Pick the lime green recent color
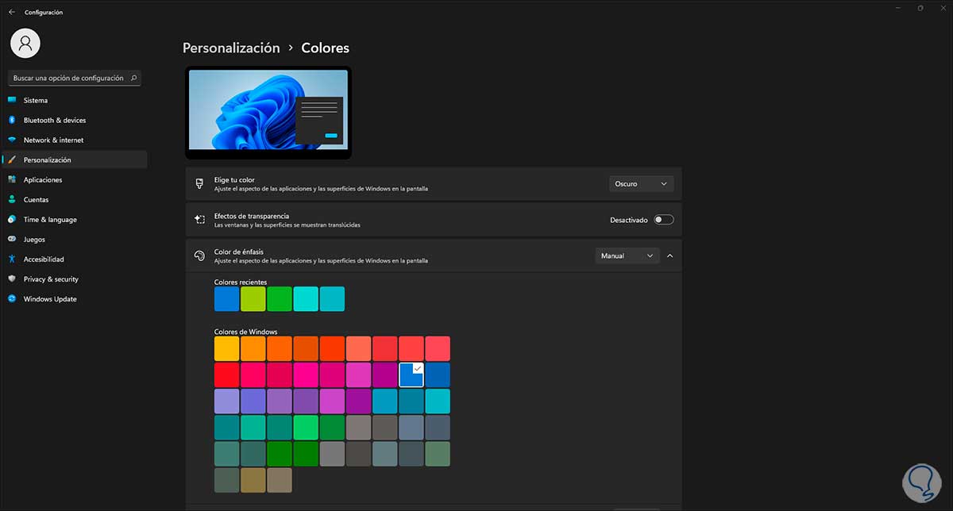 (x=253, y=299)
